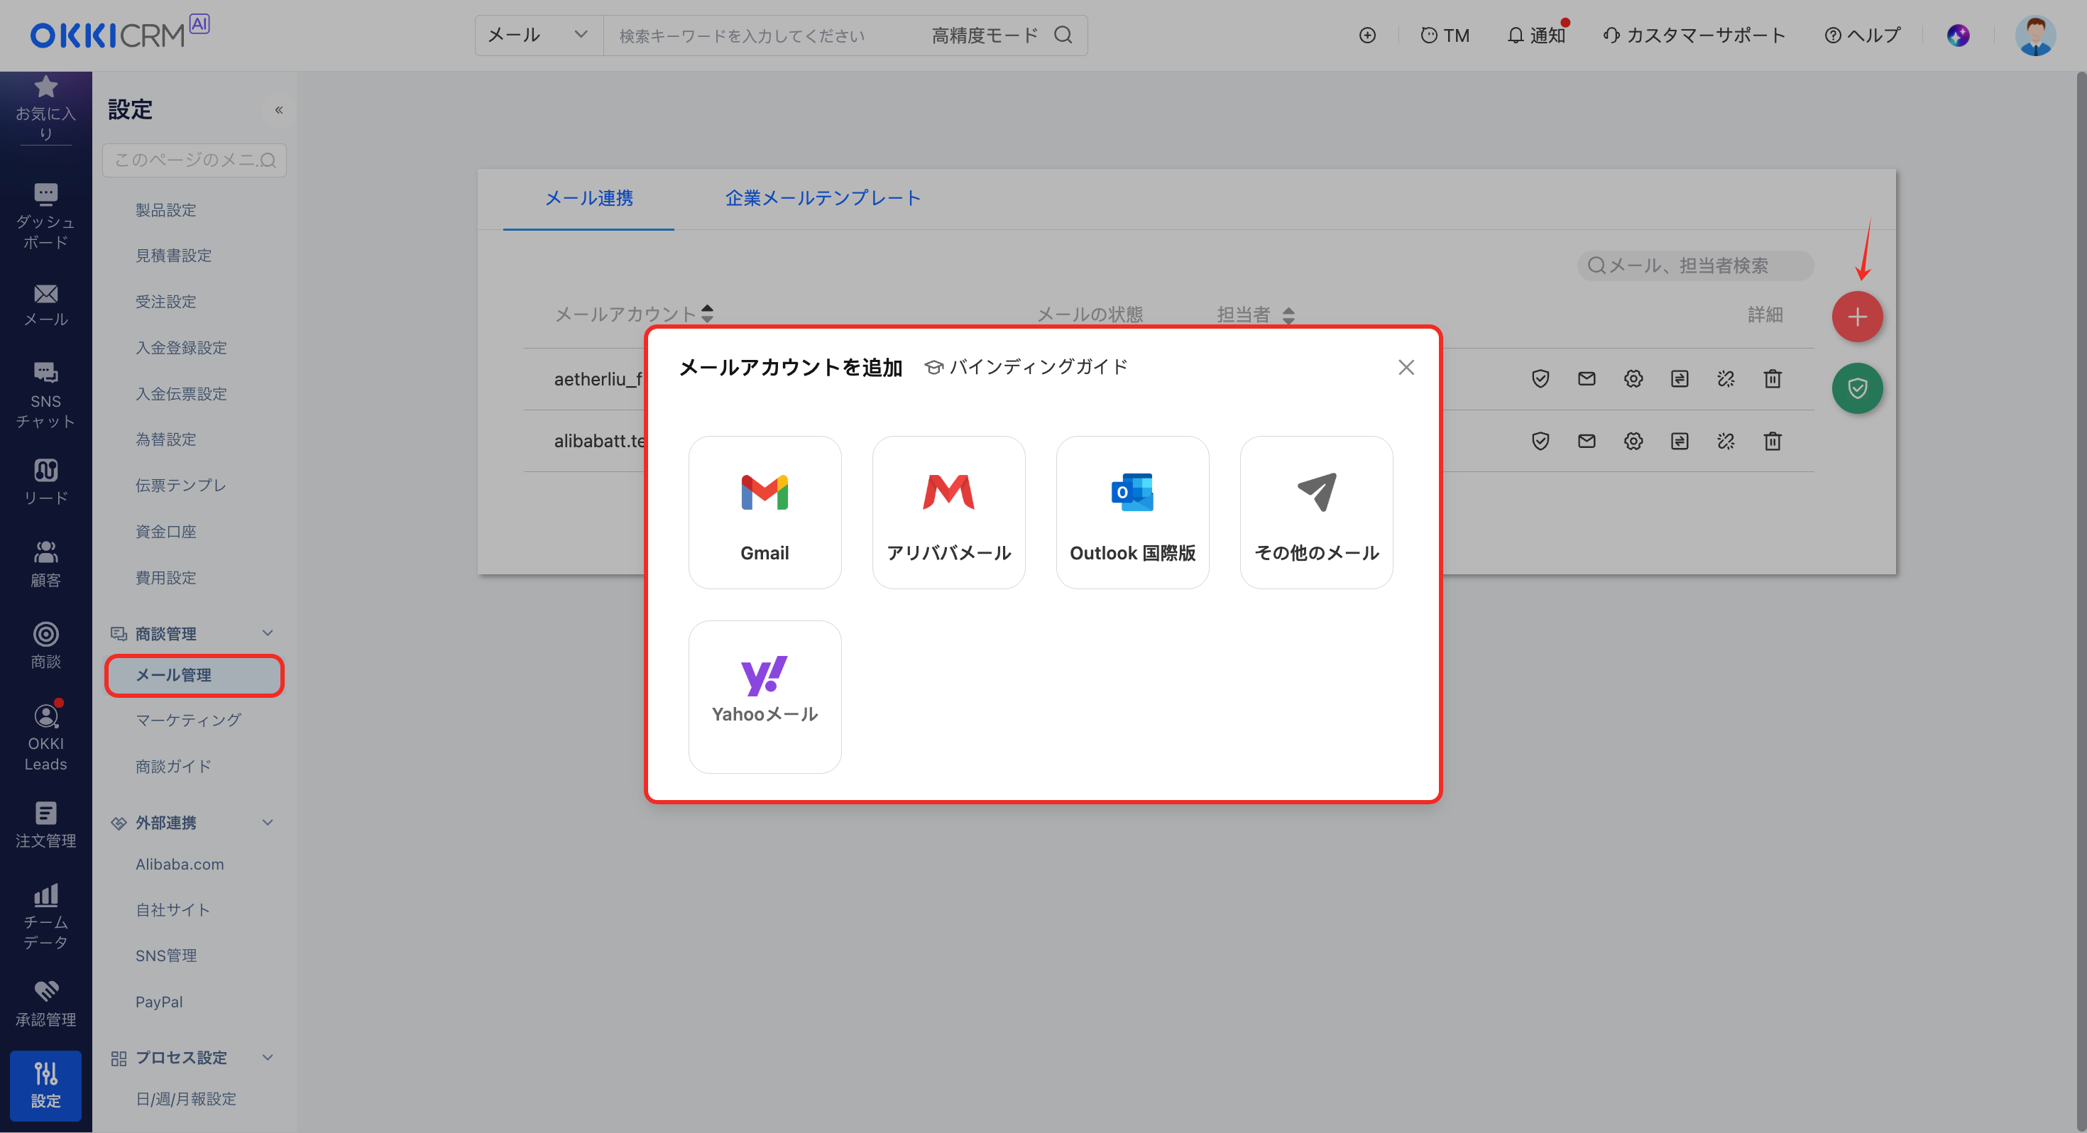Screen dimensions: 2087x1133
Task: Open 注文管理 in the left sidebar
Action: point(45,825)
